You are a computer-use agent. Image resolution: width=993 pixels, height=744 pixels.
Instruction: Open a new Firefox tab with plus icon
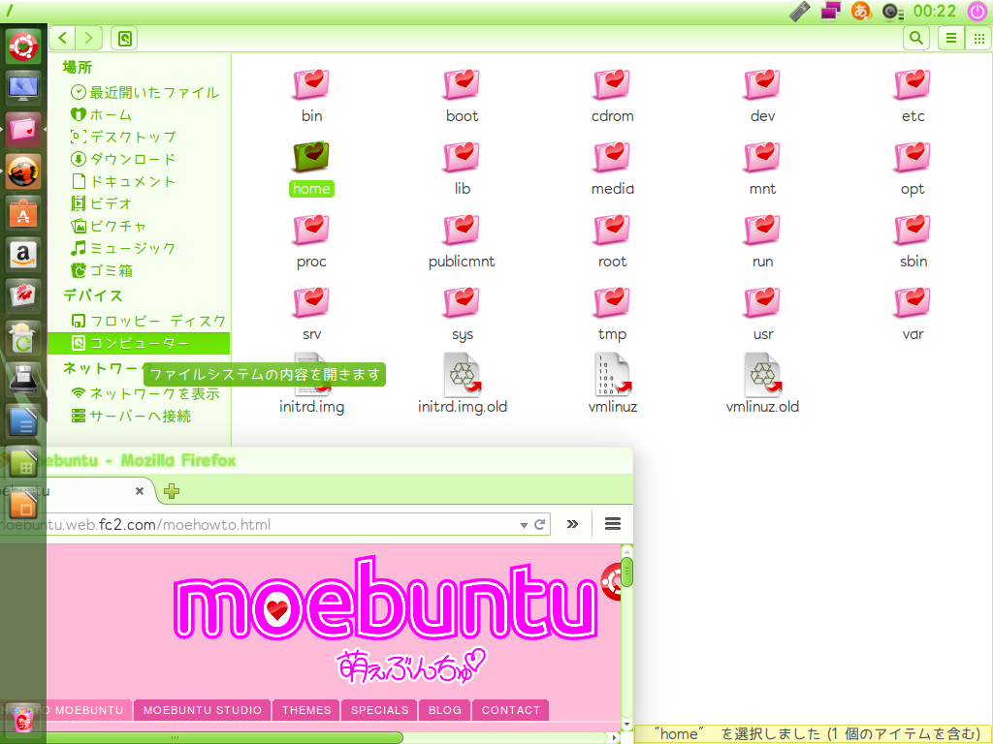172,491
